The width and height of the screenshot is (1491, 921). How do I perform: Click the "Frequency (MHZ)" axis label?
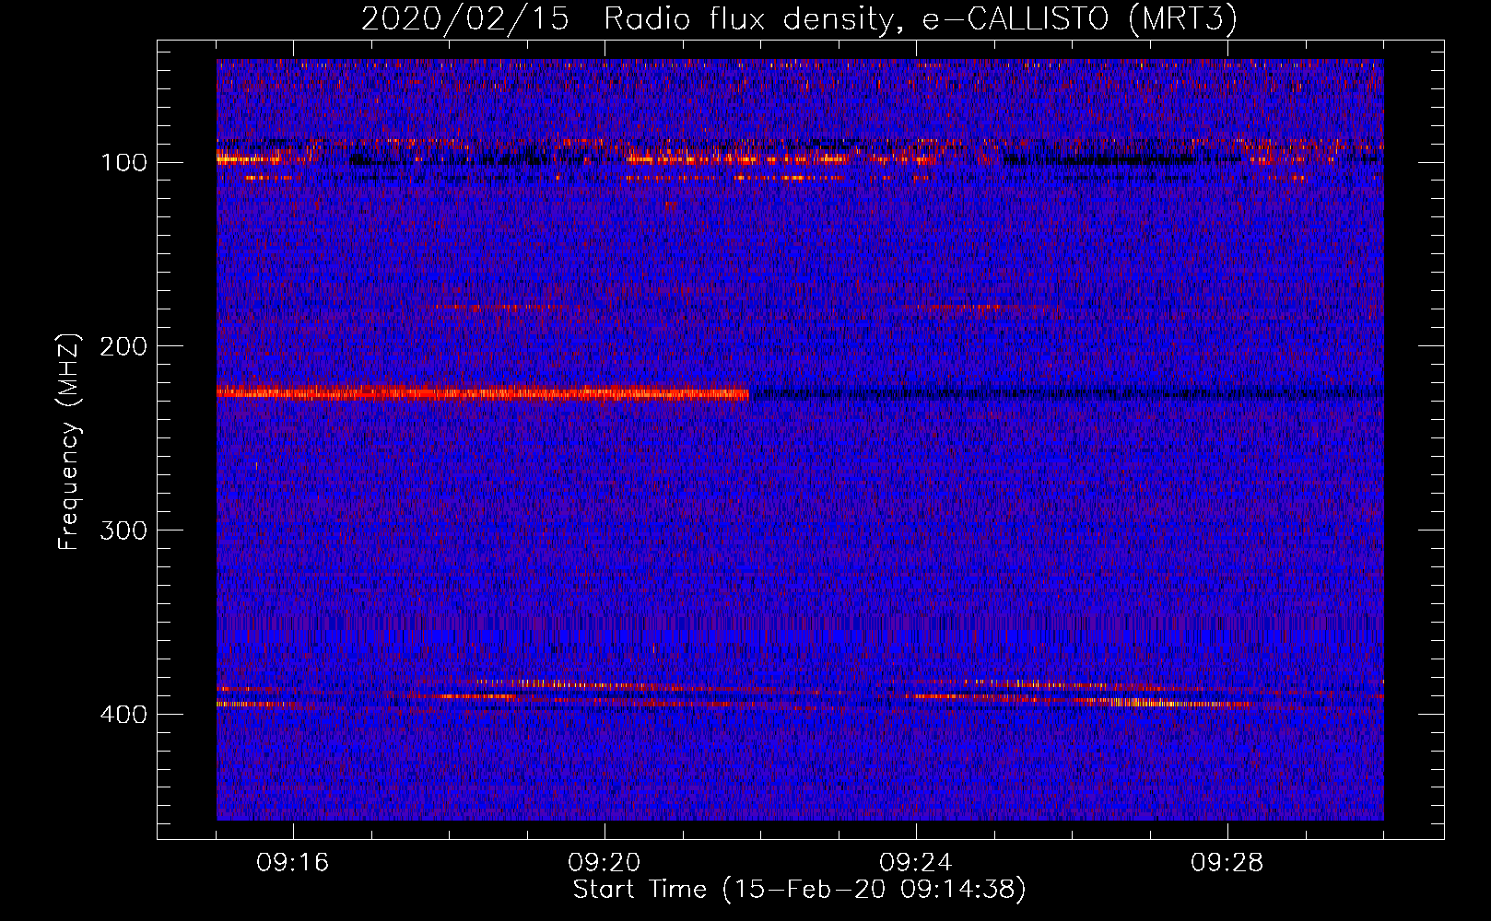(68, 441)
